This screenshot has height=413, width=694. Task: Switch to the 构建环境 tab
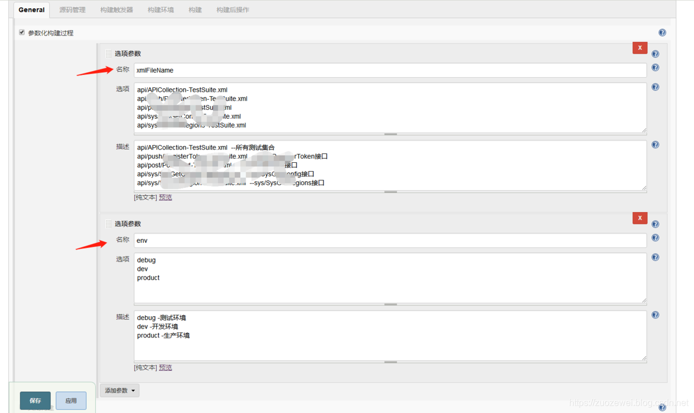161,10
